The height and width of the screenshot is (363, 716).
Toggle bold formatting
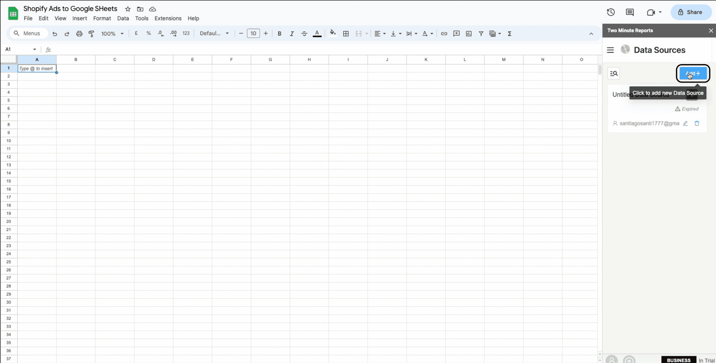coord(279,34)
